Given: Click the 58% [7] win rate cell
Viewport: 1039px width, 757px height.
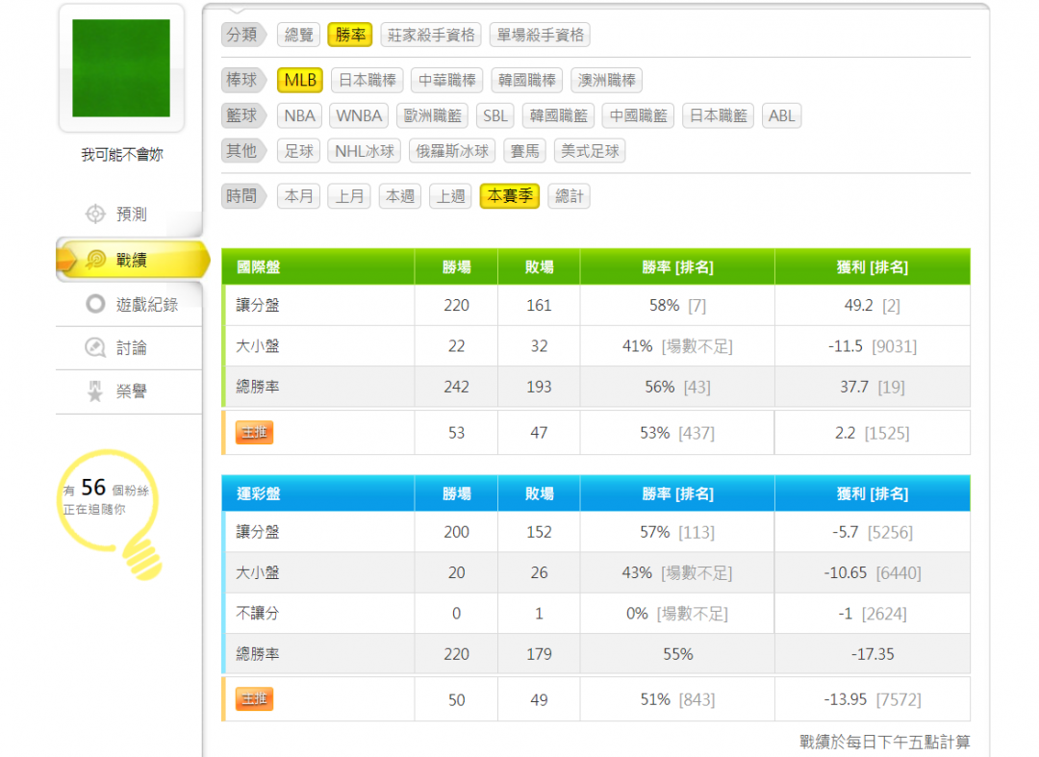Looking at the screenshot, I should click(x=678, y=305).
